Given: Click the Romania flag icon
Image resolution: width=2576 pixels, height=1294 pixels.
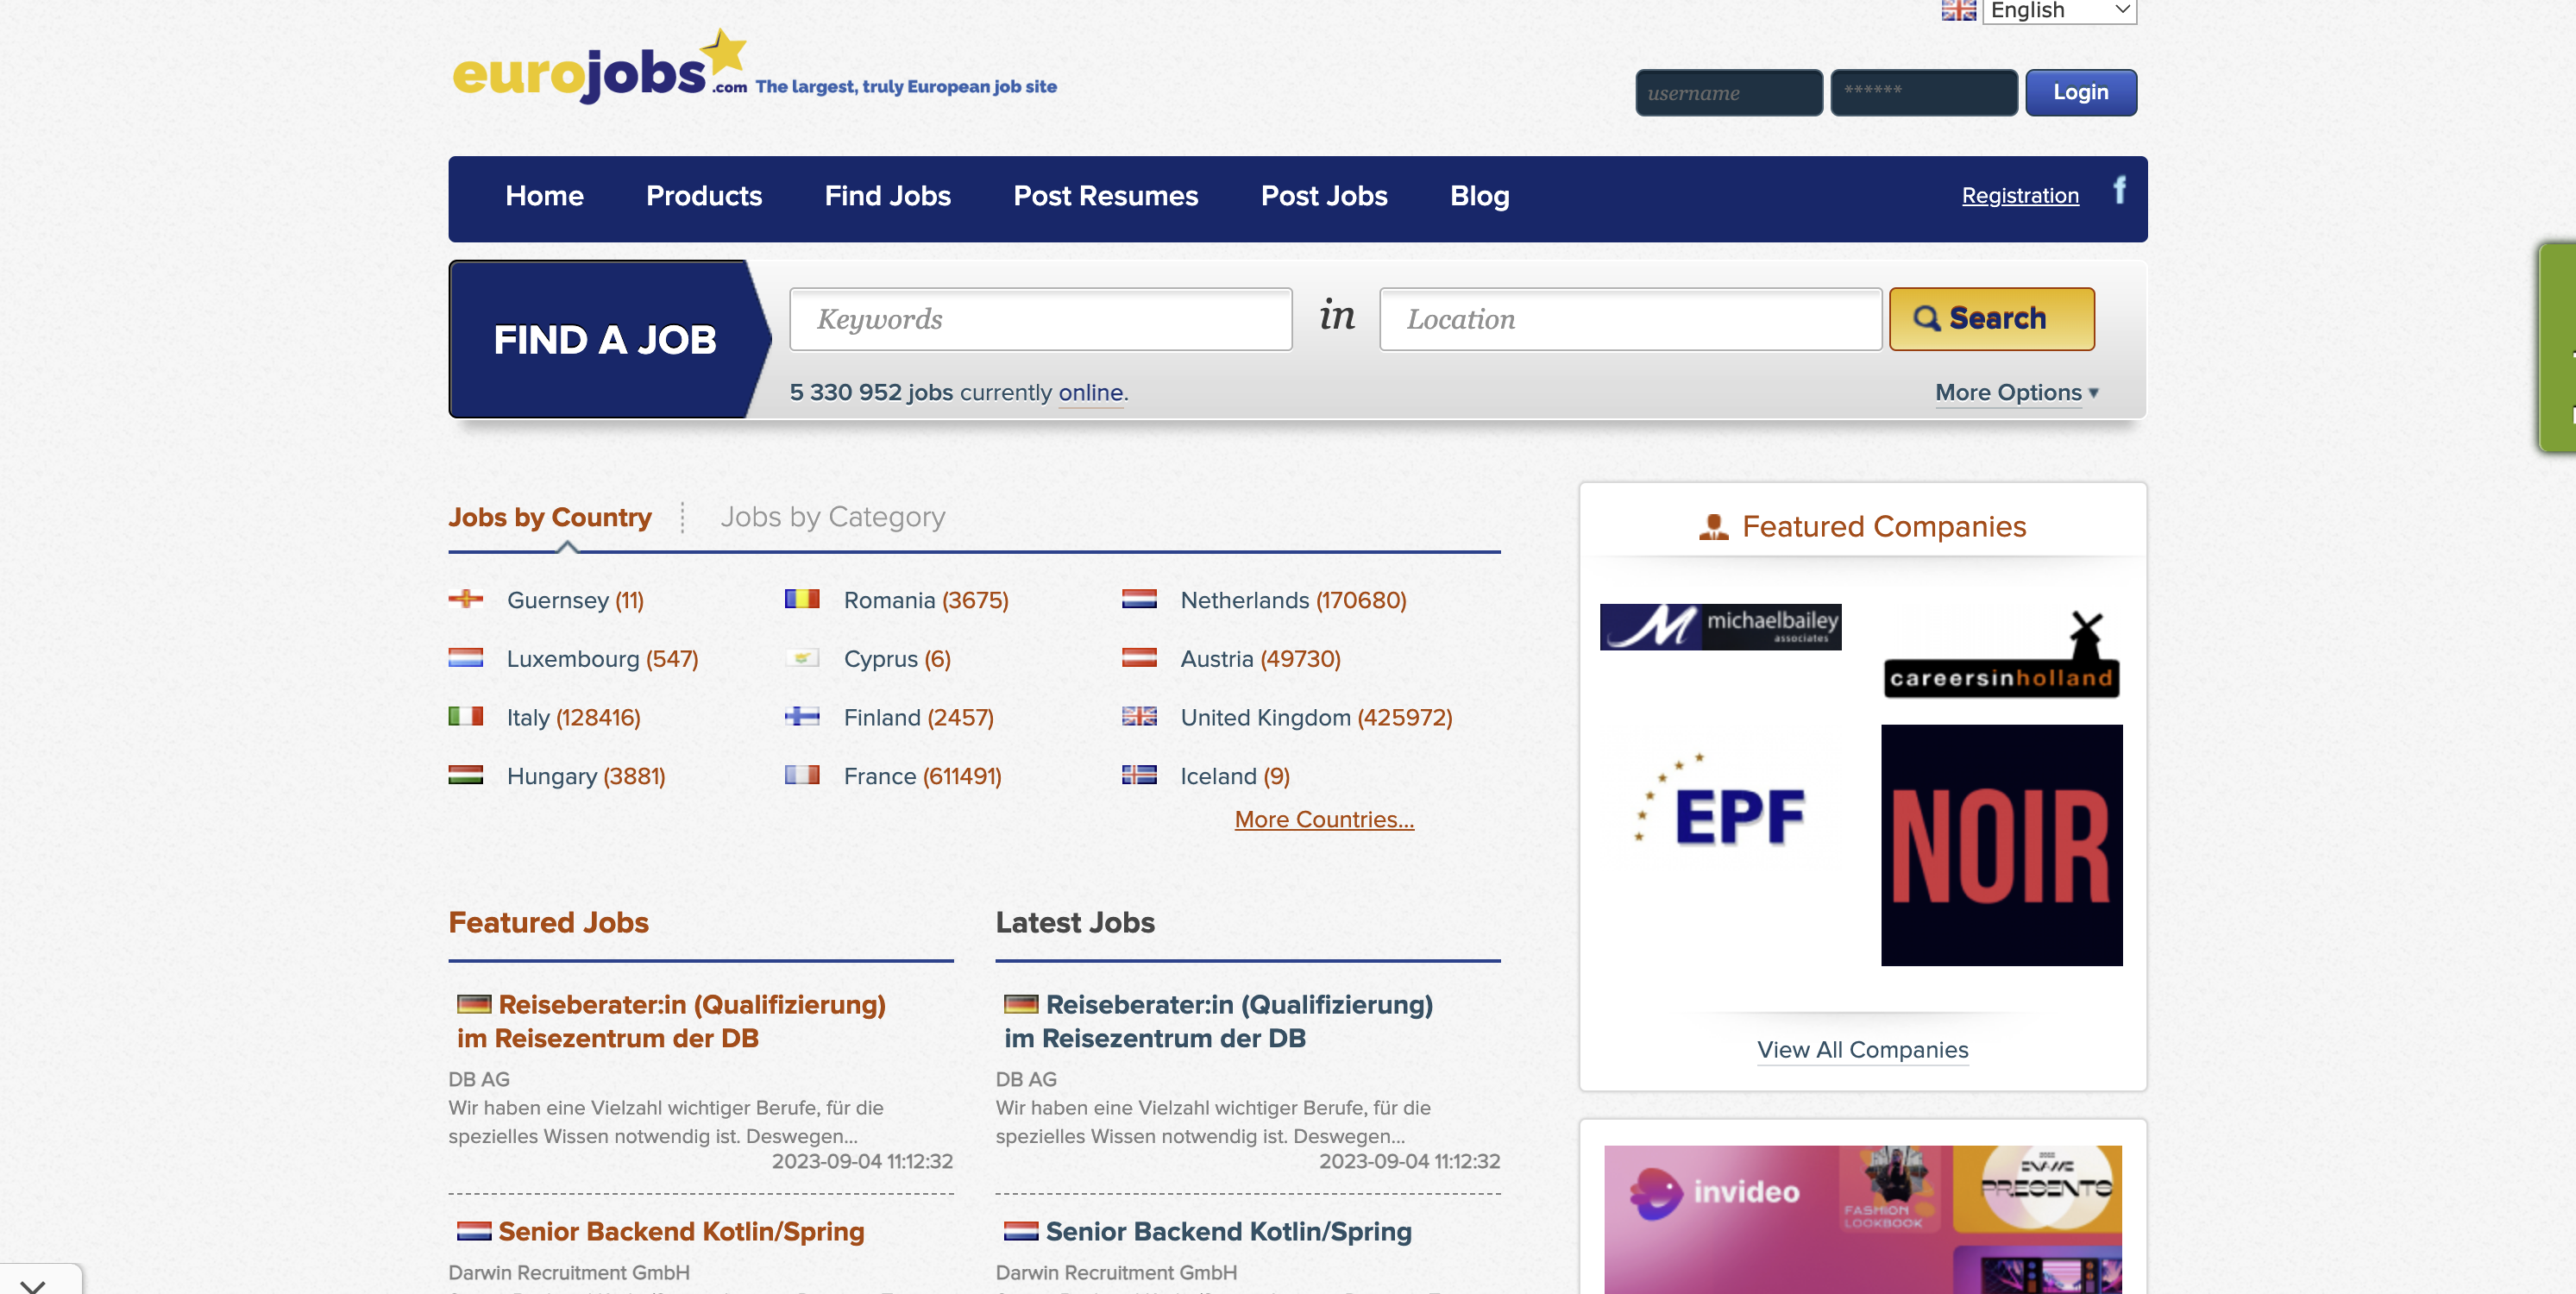Looking at the screenshot, I should point(802,599).
